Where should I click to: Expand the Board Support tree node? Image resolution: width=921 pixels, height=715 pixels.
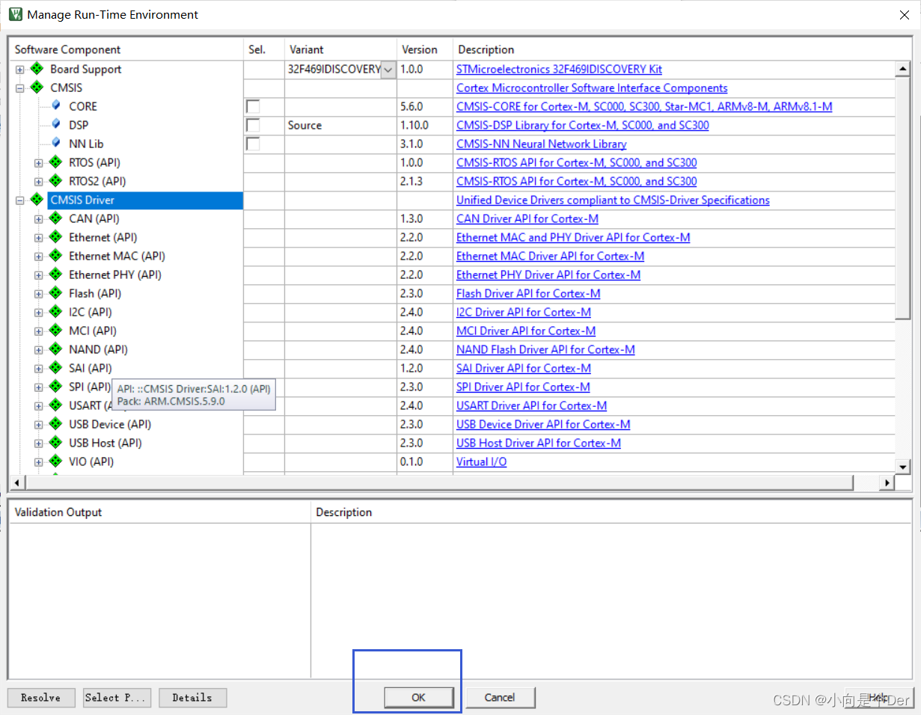pyautogui.click(x=20, y=70)
